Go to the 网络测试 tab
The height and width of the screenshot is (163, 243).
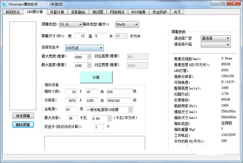tap(117, 12)
